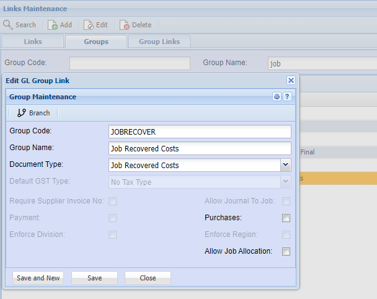
Task: Open Group Maintenance settings gear icon
Action: coord(277,97)
